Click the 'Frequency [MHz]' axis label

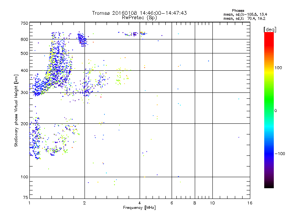pyautogui.click(x=139, y=208)
